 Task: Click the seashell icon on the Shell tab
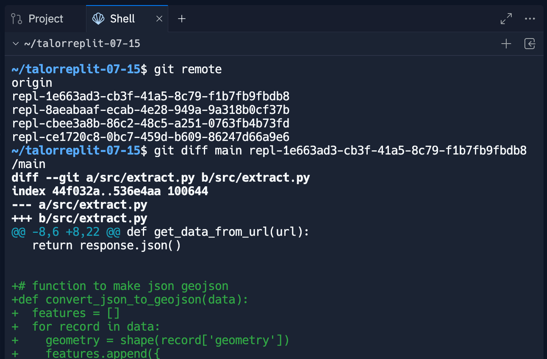[98, 19]
